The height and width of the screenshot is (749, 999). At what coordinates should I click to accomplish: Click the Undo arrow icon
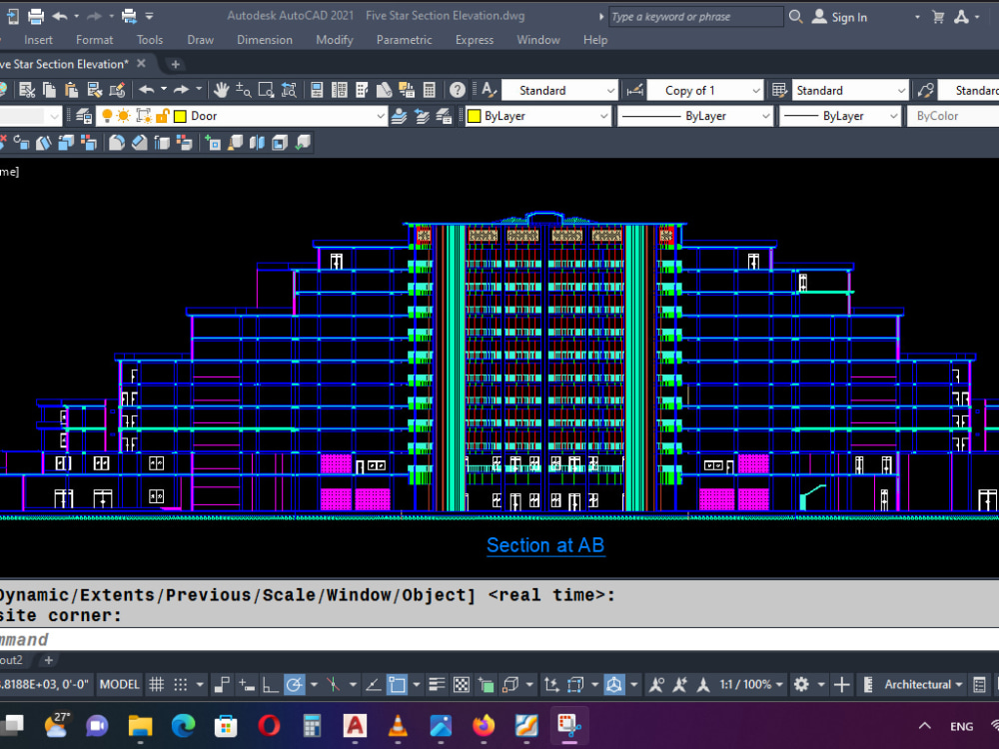tap(145, 90)
